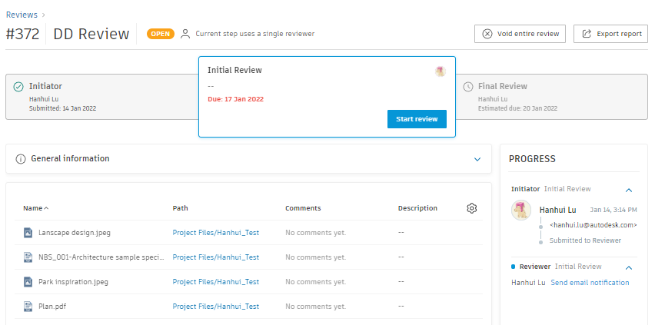Click the NBS_001 specification file icon
This screenshot has width=655, height=325.
[28, 257]
